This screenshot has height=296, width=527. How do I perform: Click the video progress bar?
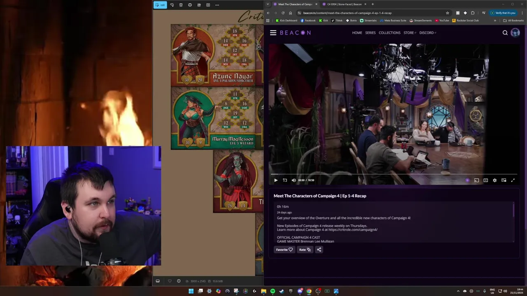[394, 174]
